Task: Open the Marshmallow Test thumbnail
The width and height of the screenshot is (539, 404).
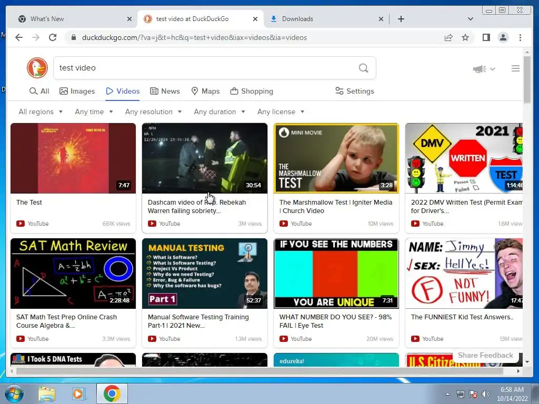Action: (336, 158)
